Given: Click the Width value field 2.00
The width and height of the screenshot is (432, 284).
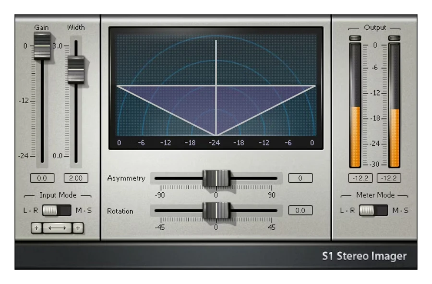Looking at the screenshot, I should pyautogui.click(x=76, y=178).
